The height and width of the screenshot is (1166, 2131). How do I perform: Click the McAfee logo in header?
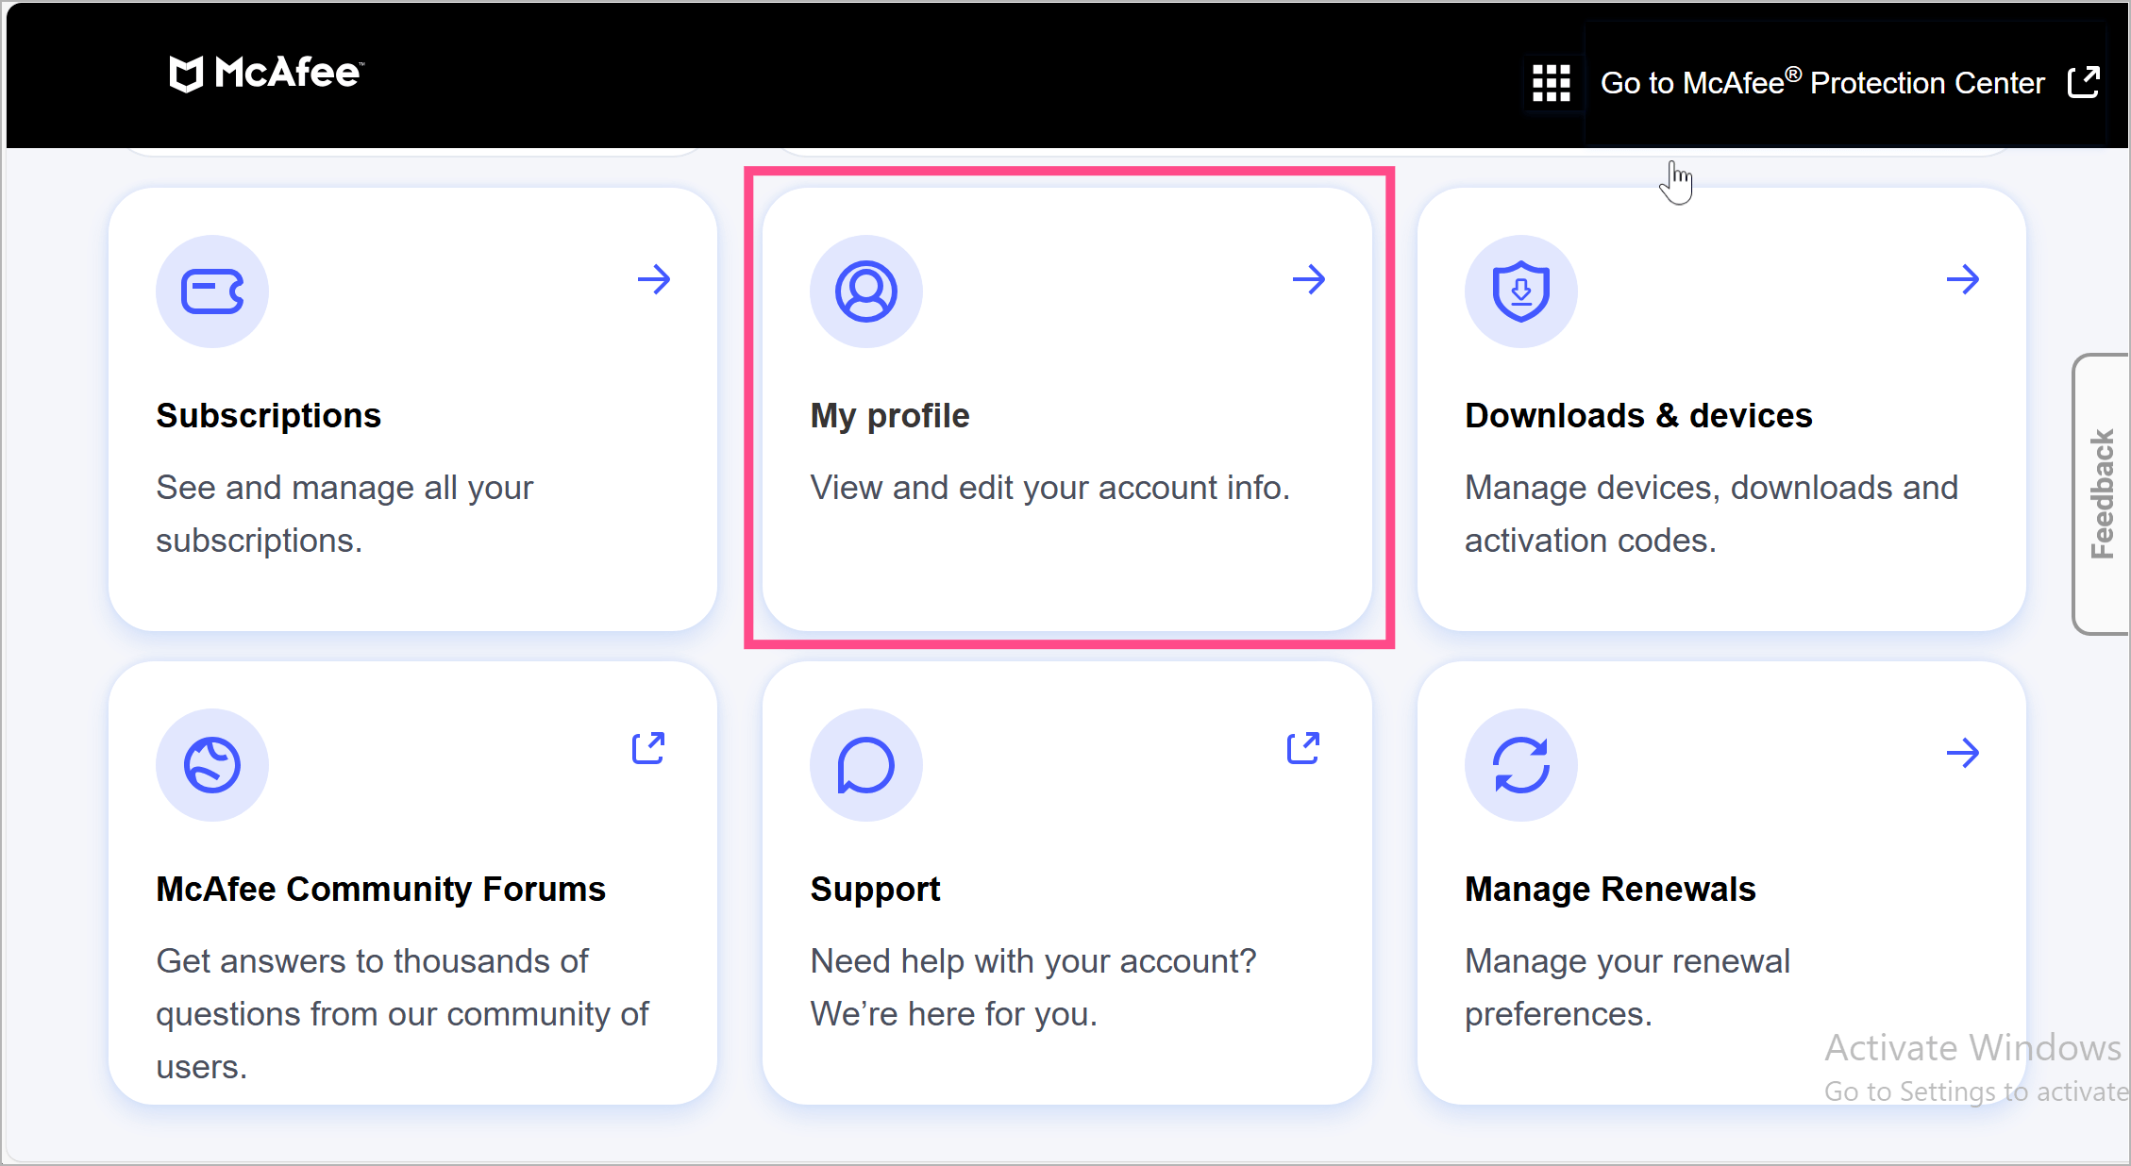coord(265,74)
